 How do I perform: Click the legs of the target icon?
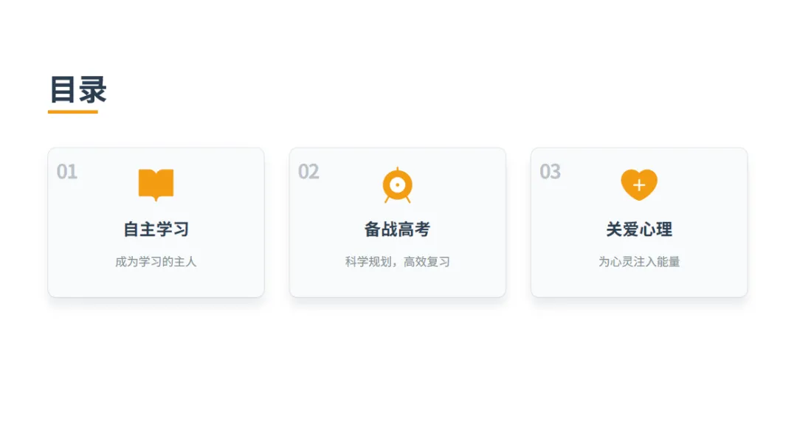[398, 200]
